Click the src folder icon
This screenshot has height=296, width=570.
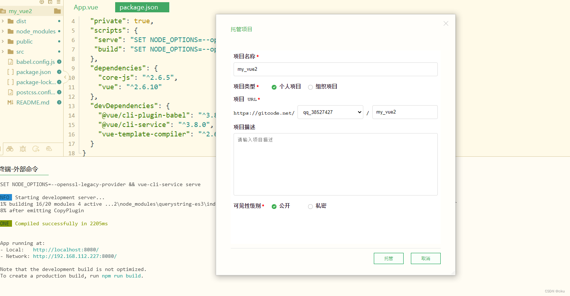pyautogui.click(x=11, y=52)
